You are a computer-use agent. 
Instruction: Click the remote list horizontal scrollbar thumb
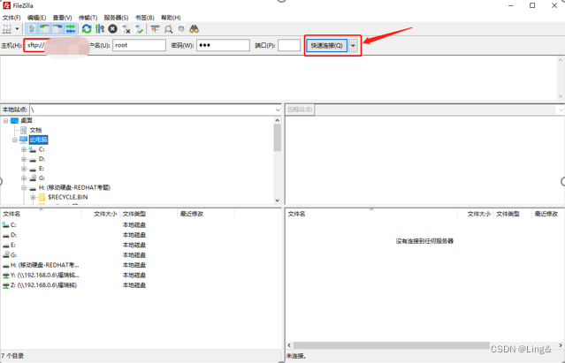[x=392, y=345]
